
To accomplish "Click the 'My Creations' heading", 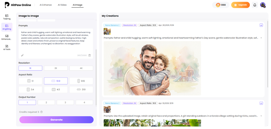I will [110, 16].
